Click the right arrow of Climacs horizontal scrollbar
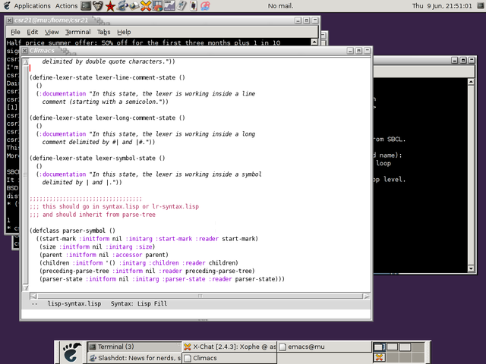 pyautogui.click(x=367, y=297)
